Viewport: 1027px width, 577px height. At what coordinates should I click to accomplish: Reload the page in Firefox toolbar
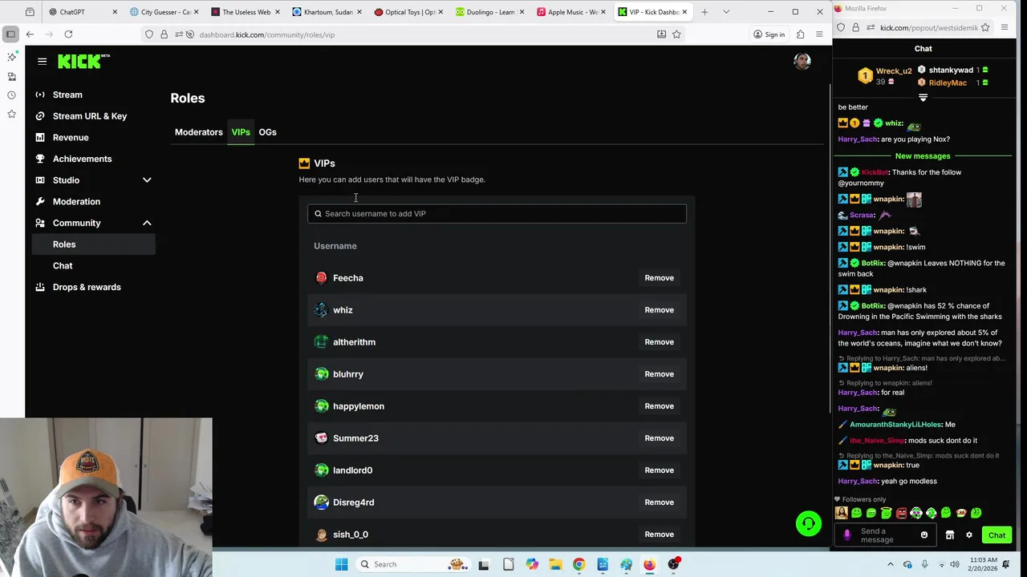[68, 34]
